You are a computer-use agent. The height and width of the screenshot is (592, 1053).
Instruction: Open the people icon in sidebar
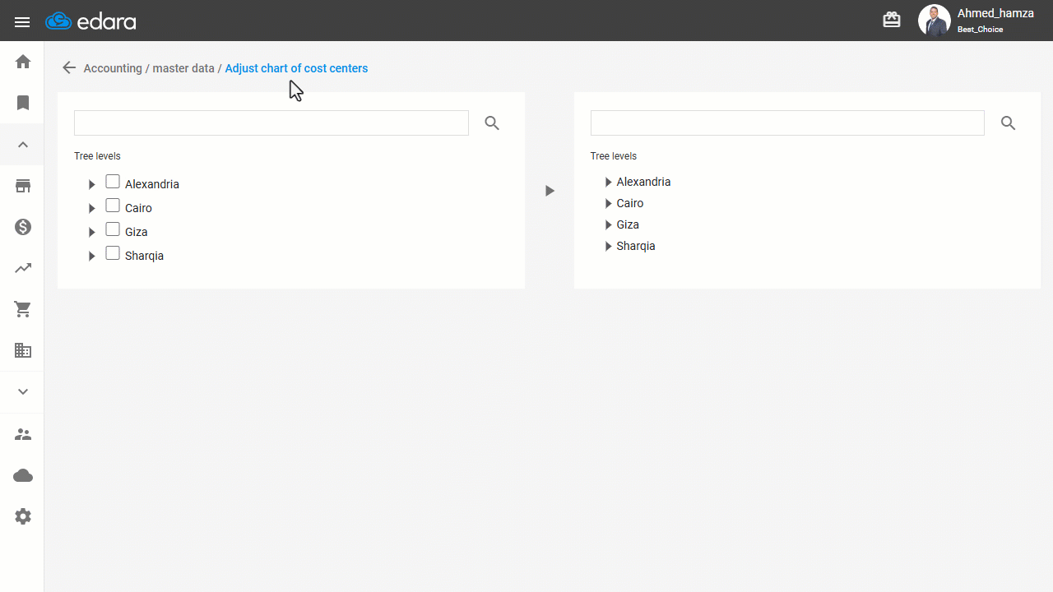click(x=23, y=434)
